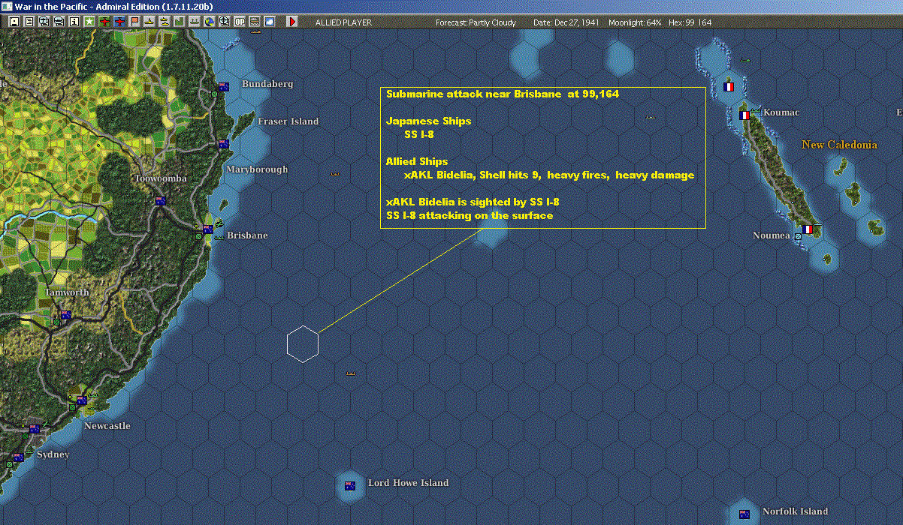Click 'SS I-8 attacking on the surface' text
The height and width of the screenshot is (525, 903).
pyautogui.click(x=470, y=216)
